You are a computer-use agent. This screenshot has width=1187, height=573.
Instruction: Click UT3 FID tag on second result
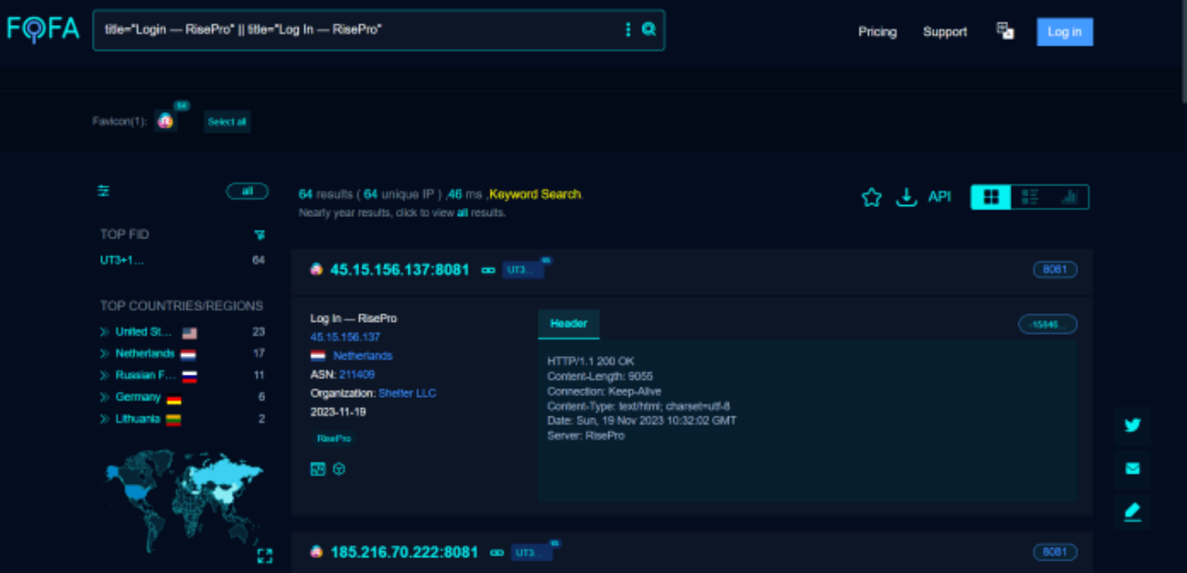(x=531, y=553)
